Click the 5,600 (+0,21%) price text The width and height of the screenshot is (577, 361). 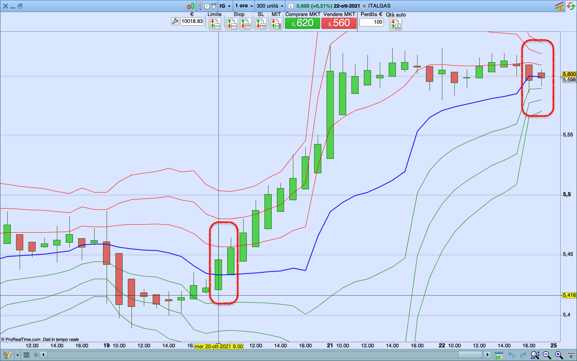[314, 6]
